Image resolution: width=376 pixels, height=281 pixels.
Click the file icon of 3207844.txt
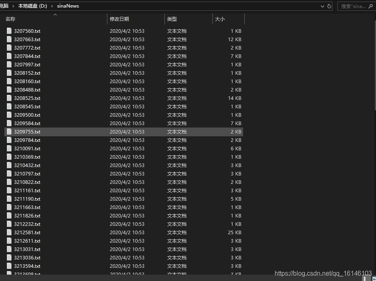coord(9,56)
